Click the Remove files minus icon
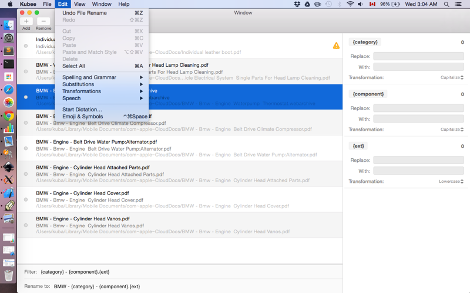 pyautogui.click(x=43, y=21)
